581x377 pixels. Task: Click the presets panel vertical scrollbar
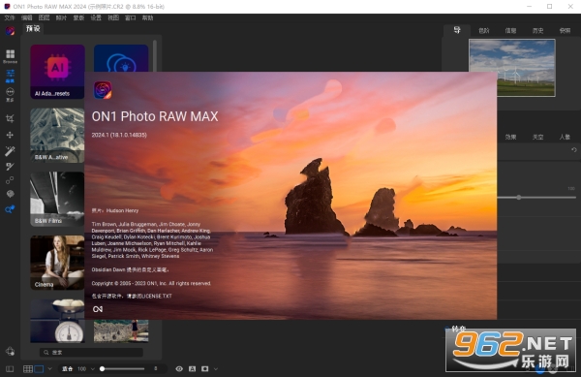pyautogui.click(x=155, y=55)
